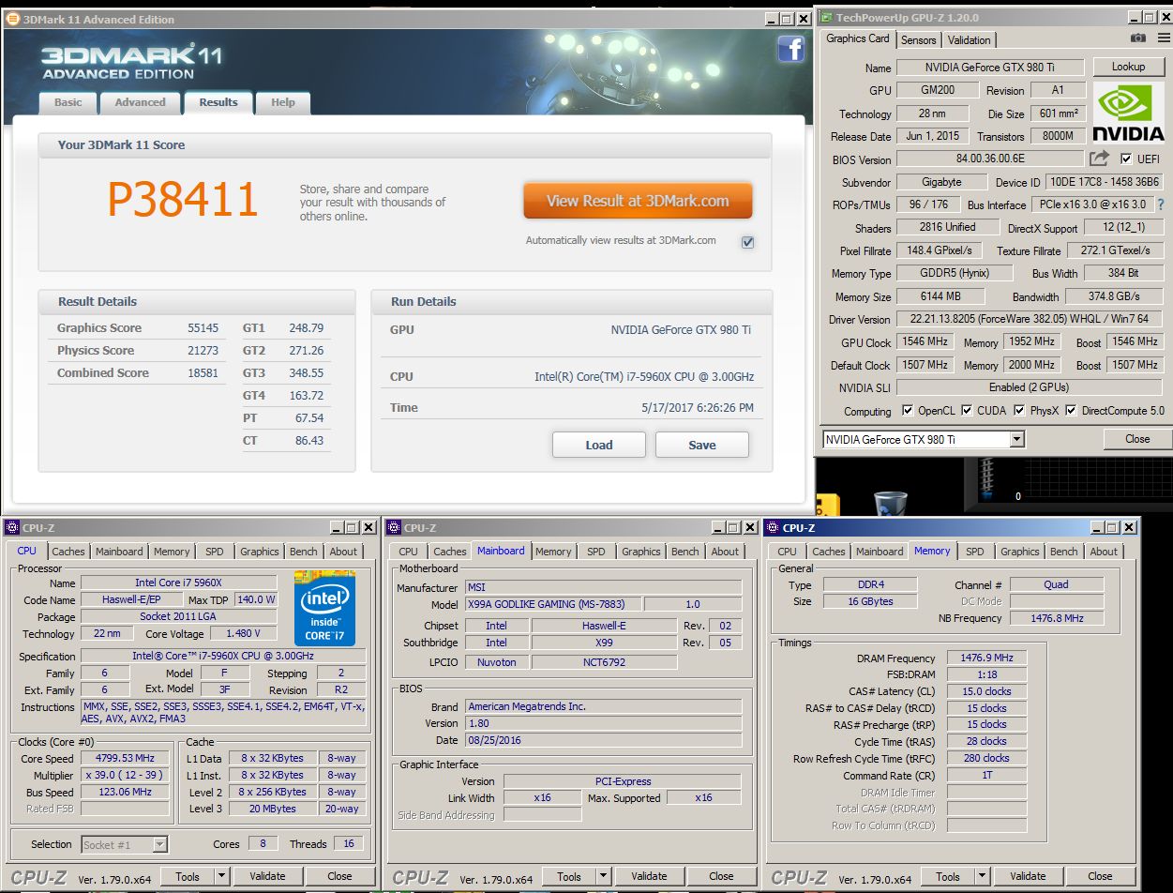This screenshot has height=893, width=1173.
Task: Open the Caches tab in CPU-Z CPU window
Action: (x=68, y=552)
